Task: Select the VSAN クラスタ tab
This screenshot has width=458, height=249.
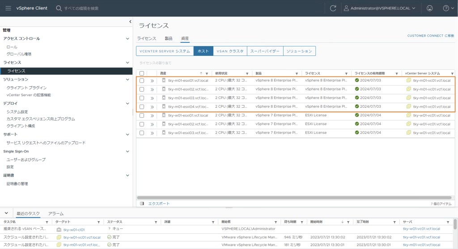Action: (x=230, y=51)
